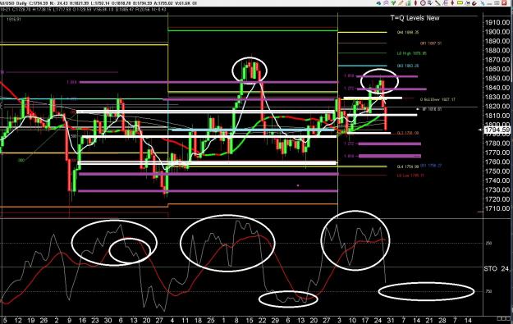Click the blue measuring tool icon beside the magnet

coord(467,3)
